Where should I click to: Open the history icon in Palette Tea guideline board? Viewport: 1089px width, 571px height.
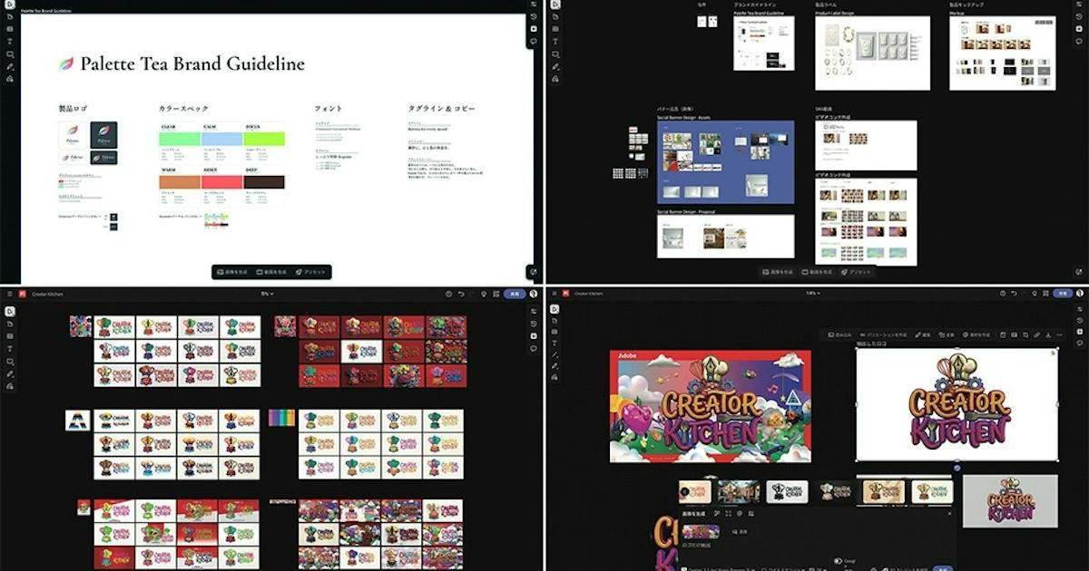pos(534,16)
